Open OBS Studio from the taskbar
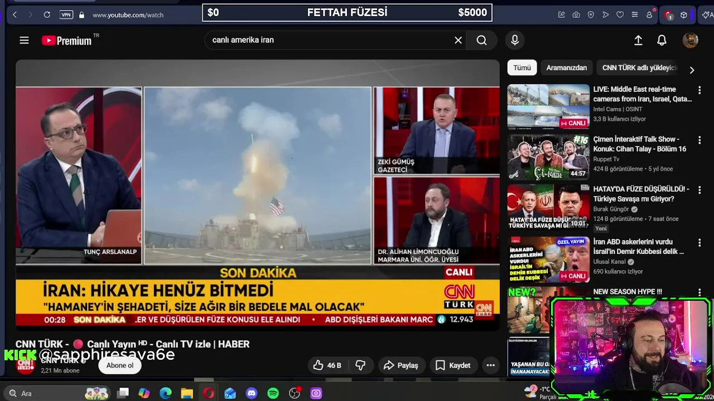This screenshot has height=401, width=714. pos(295,393)
